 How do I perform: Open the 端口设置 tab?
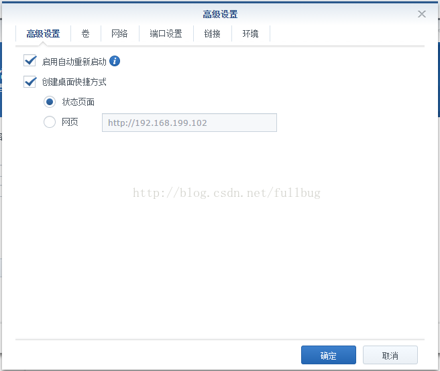(166, 33)
